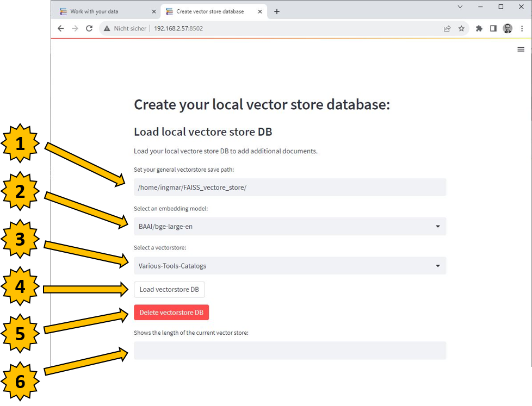Share this page via share icon
This screenshot has width=532, height=406.
tap(447, 28)
